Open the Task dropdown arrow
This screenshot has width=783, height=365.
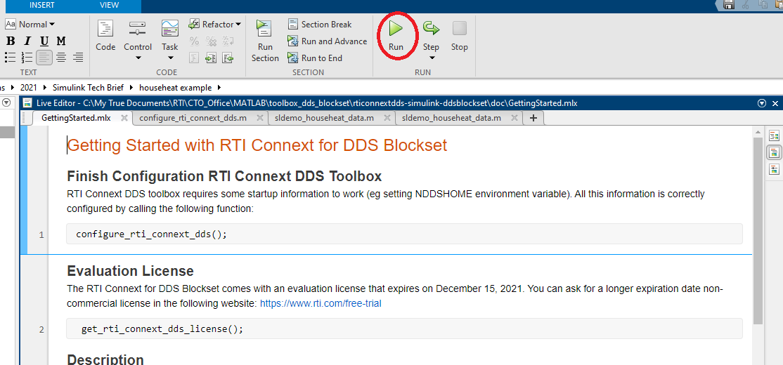(x=170, y=58)
